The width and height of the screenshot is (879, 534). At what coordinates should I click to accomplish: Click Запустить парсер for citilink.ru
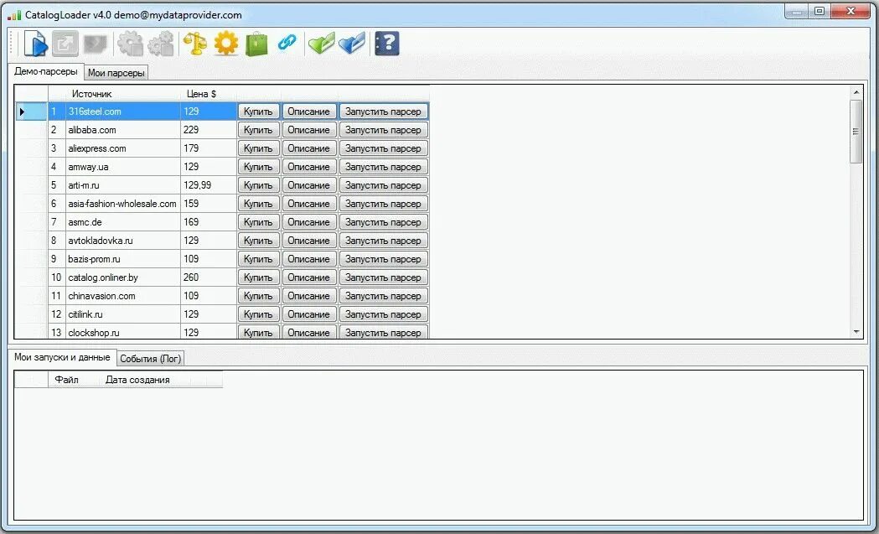click(384, 314)
